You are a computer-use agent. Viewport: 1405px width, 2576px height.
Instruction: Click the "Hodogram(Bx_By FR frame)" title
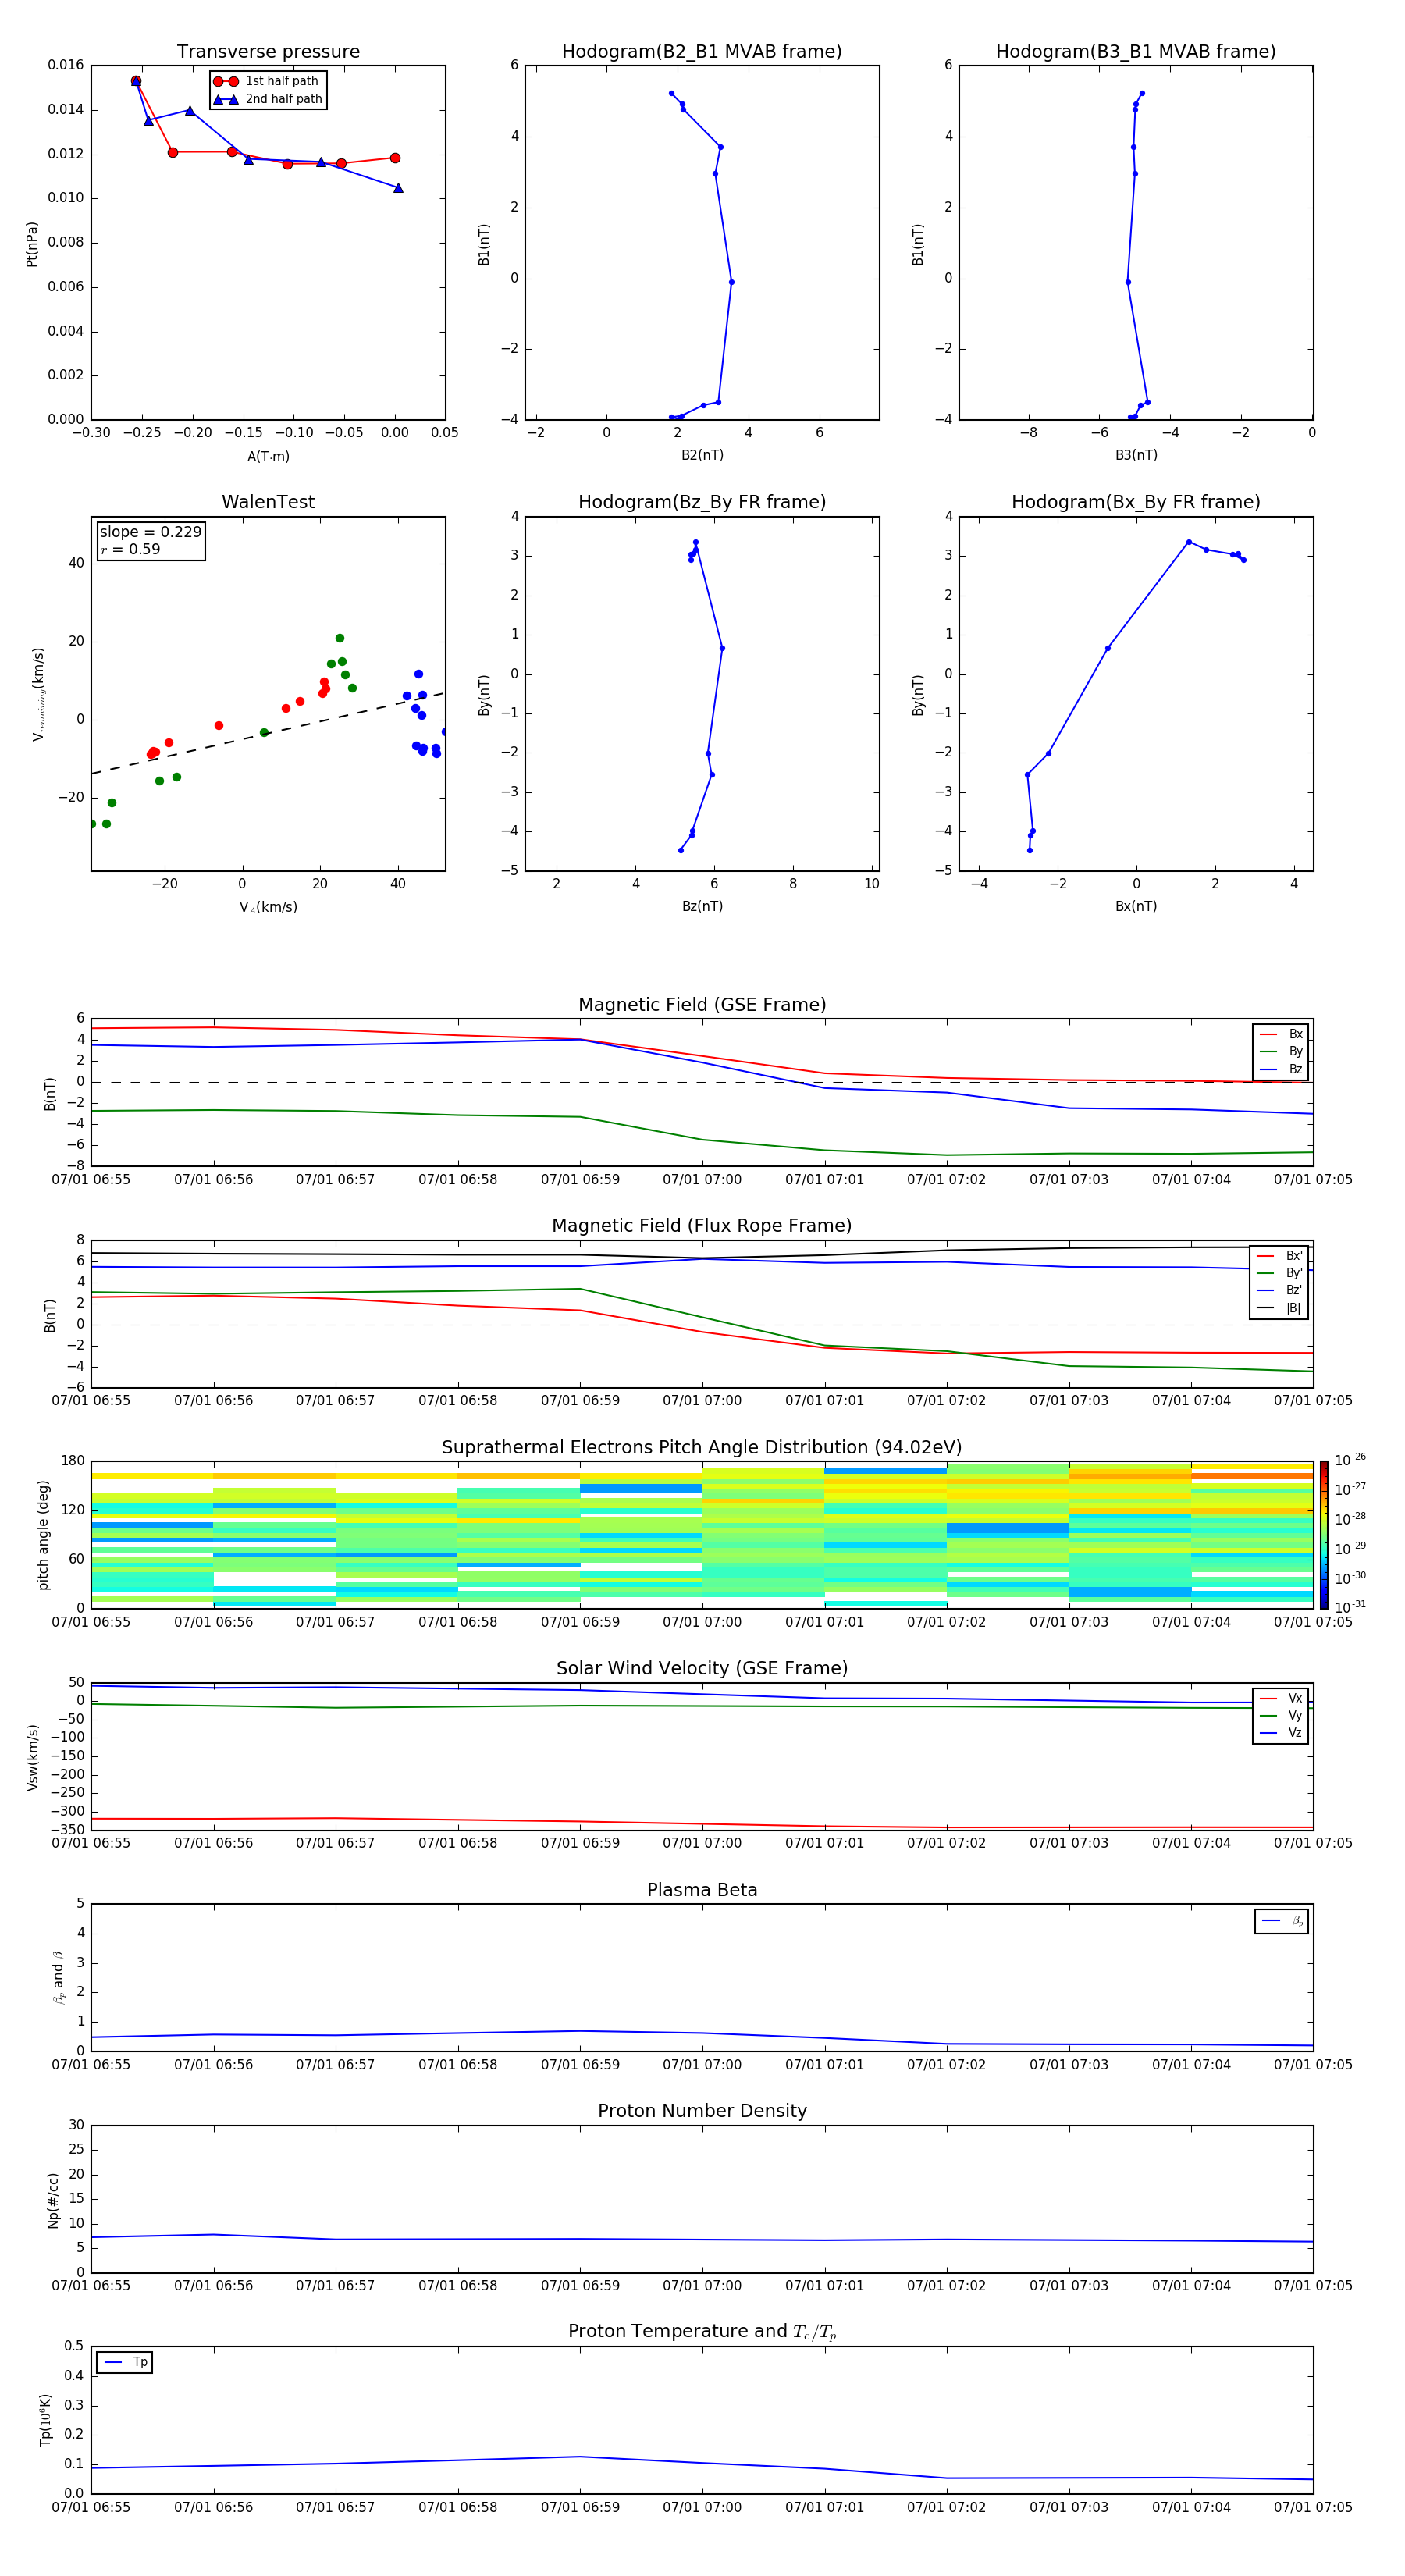1136,502
